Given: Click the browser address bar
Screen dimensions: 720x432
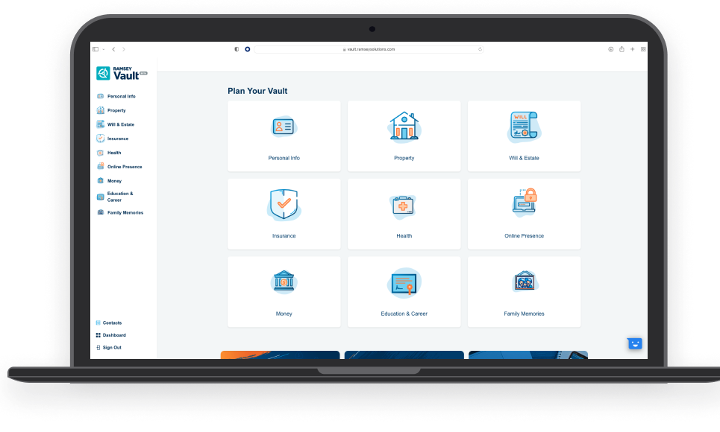Looking at the screenshot, I should [369, 49].
